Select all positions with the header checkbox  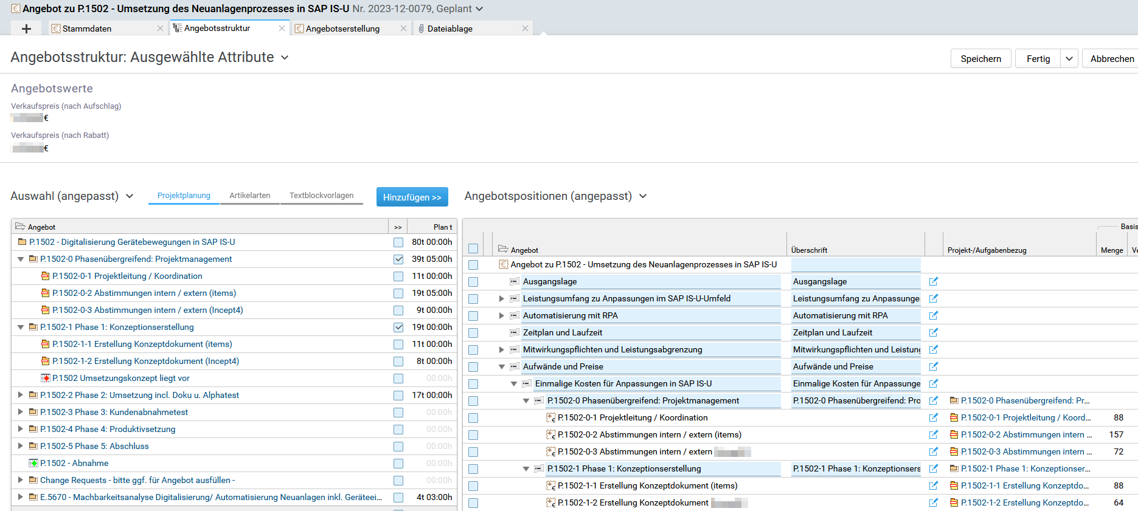point(473,249)
